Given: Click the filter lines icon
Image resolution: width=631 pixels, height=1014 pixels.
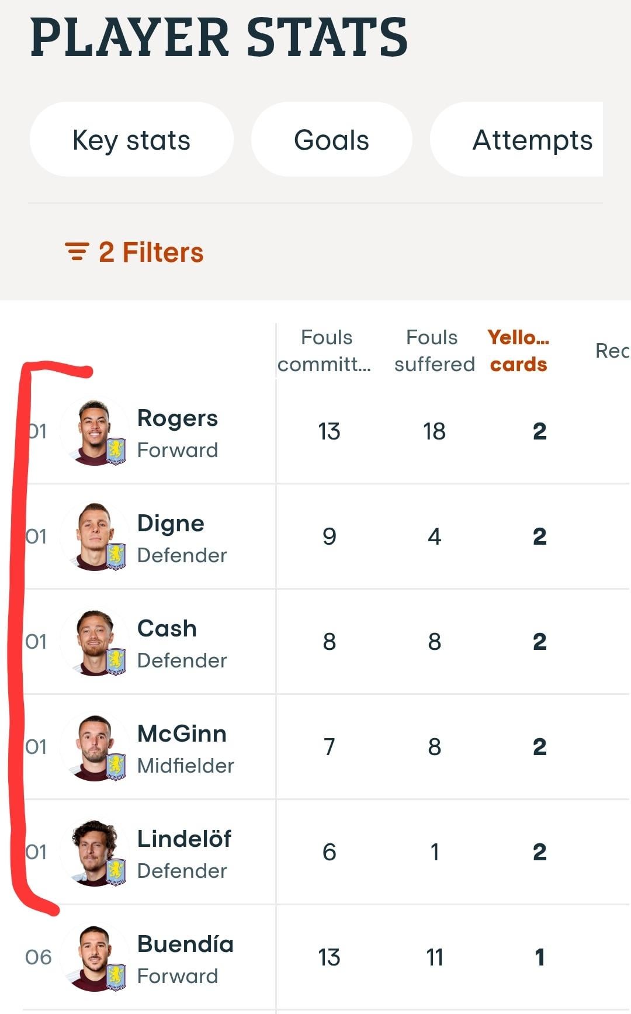Looking at the screenshot, I should tap(77, 252).
